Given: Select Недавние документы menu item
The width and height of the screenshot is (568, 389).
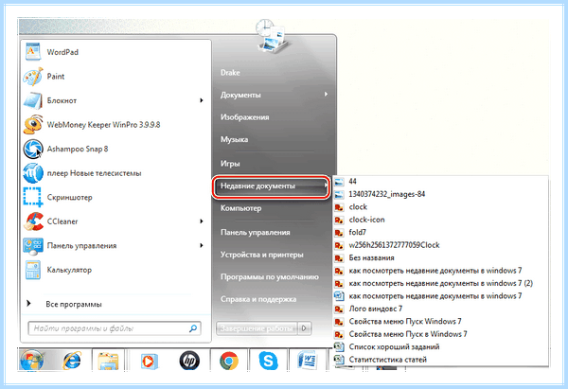Looking at the screenshot, I should (x=272, y=186).
